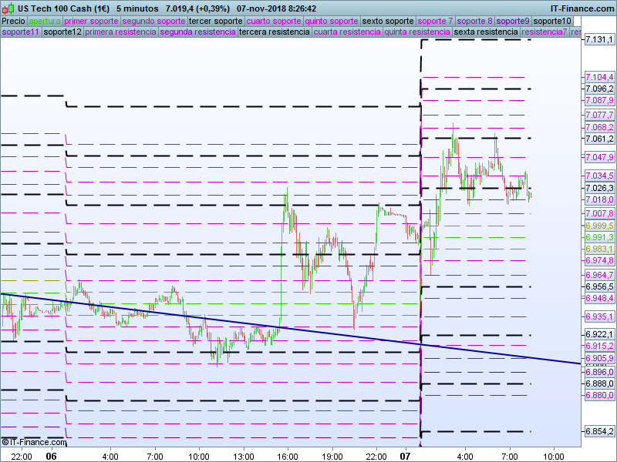Viewport: 617px width, 462px height.
Task: Click the IT-Finance.com text at top right
Action: 582,8
